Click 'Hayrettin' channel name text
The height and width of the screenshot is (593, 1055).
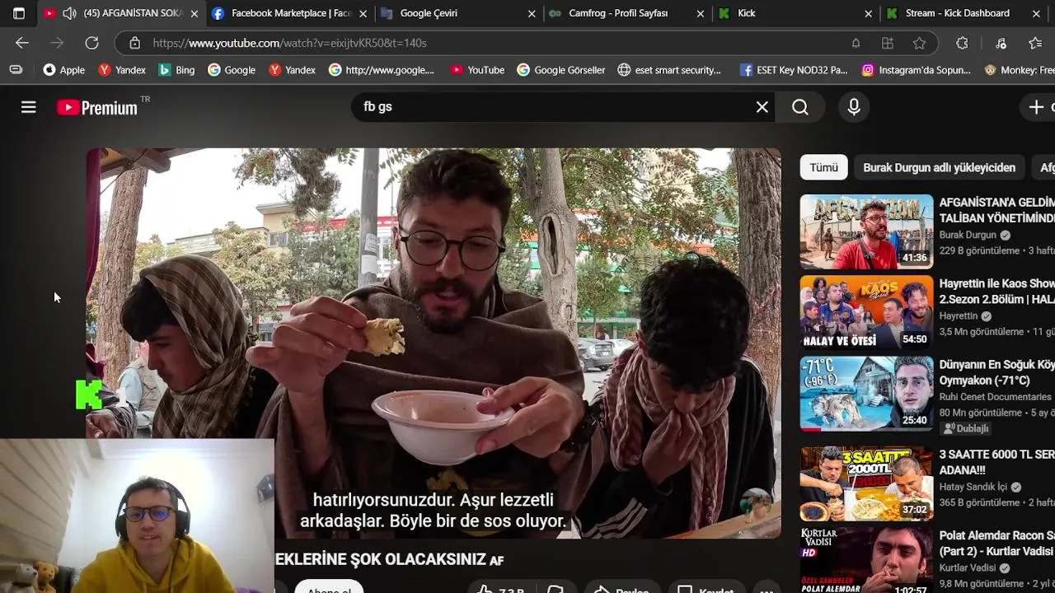(959, 315)
